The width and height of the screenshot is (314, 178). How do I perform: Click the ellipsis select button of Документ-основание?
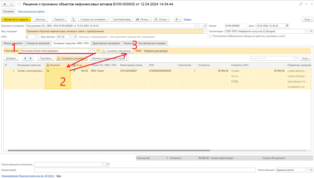point(201,26)
